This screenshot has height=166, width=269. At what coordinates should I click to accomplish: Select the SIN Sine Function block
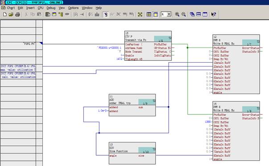[132, 153]
